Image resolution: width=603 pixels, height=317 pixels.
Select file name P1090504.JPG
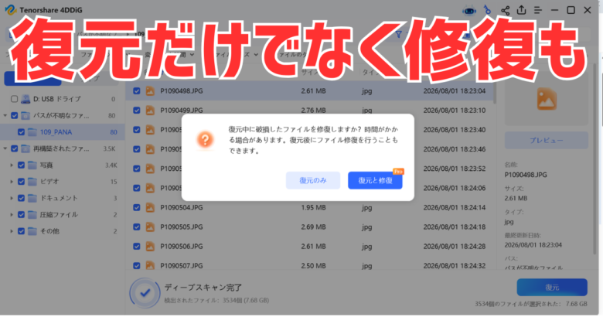[x=182, y=207]
